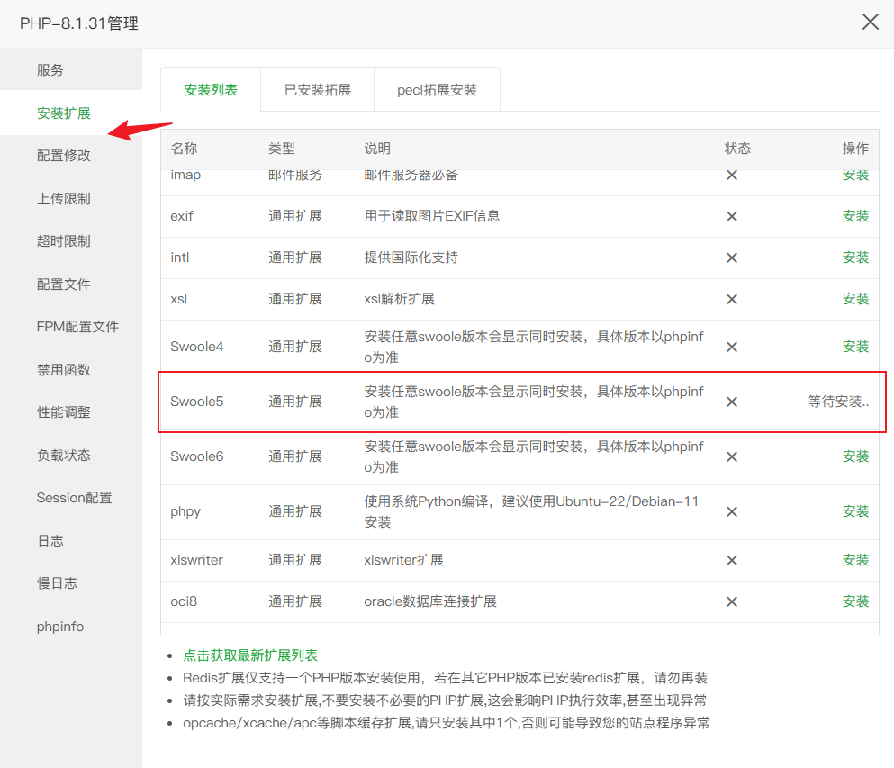Install the exif extension
The height and width of the screenshot is (768, 894).
point(854,216)
